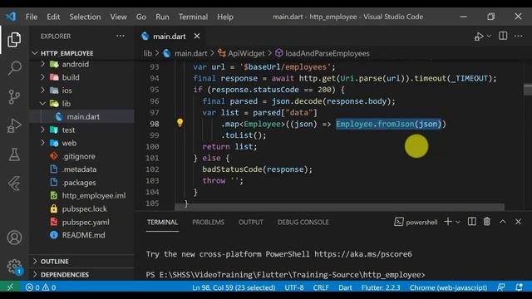
Task: Open the Help menu
Action: pyautogui.click(x=225, y=17)
